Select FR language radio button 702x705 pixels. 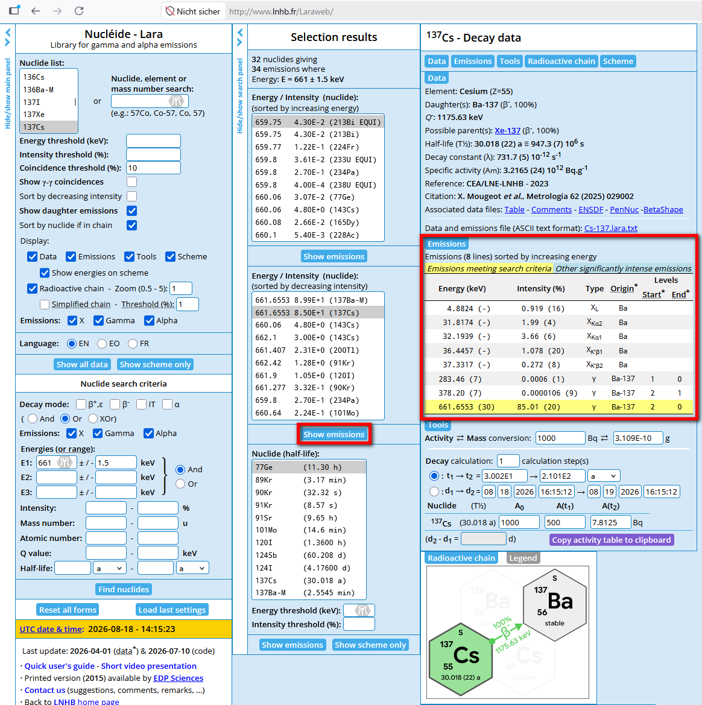click(x=132, y=344)
